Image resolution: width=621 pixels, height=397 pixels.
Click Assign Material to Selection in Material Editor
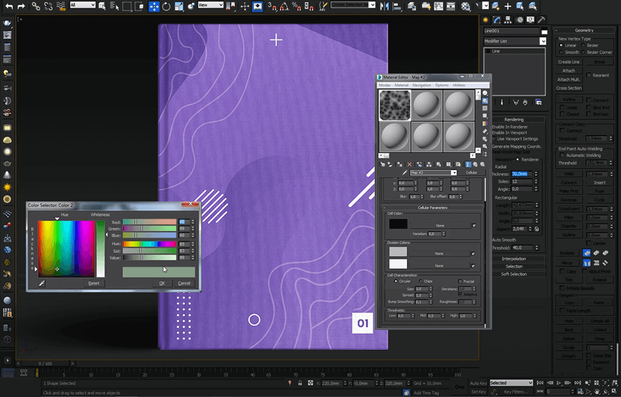[399, 163]
